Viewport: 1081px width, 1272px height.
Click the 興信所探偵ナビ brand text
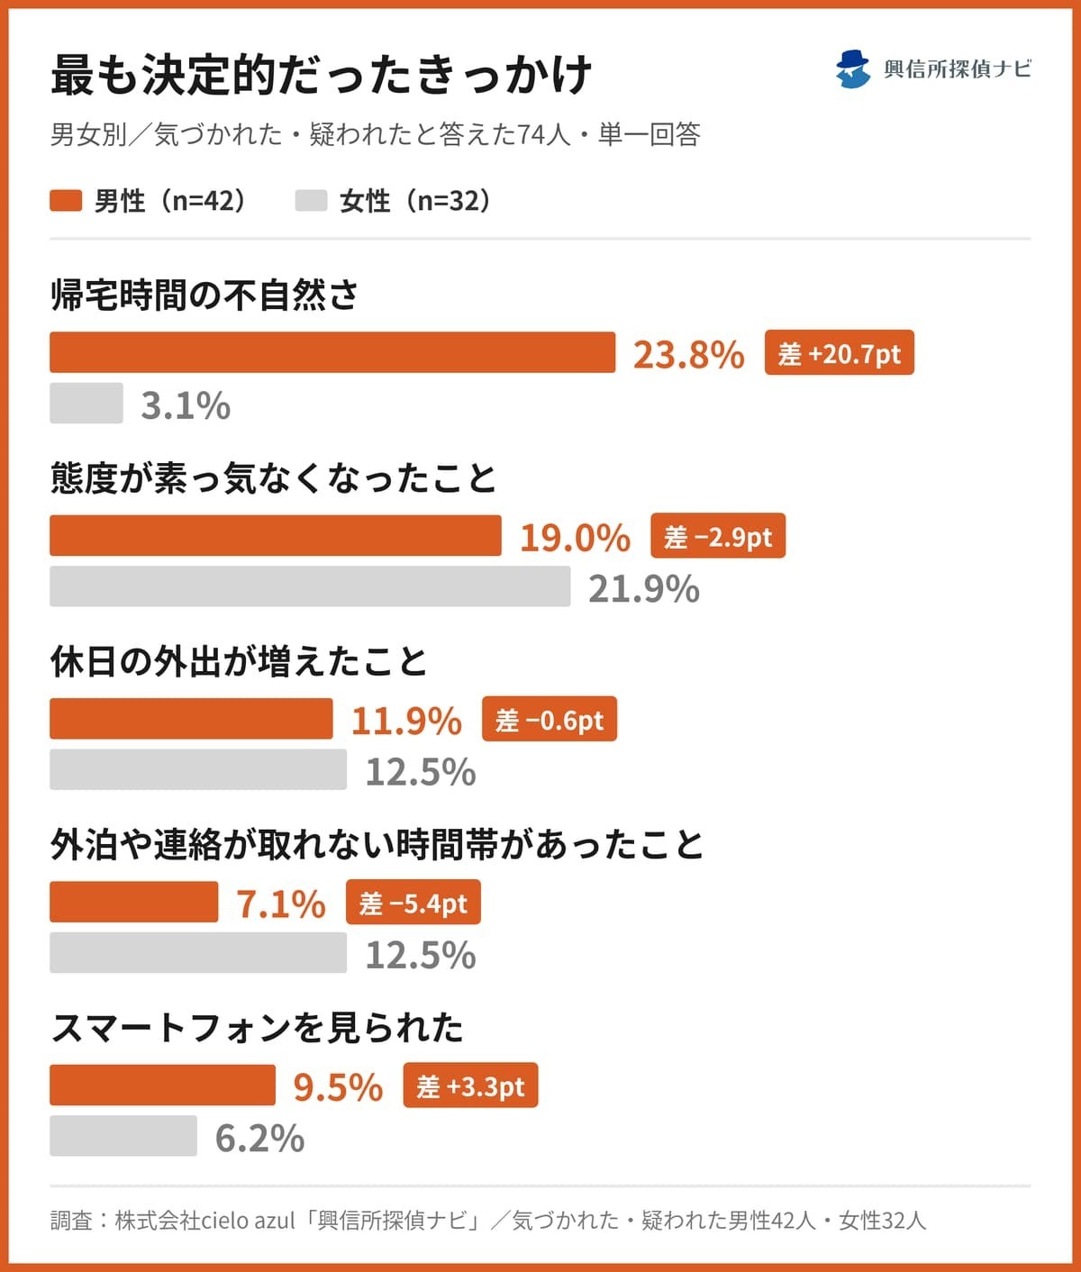click(958, 69)
